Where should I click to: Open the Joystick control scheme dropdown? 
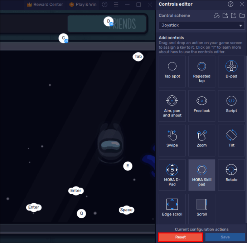coord(202,25)
